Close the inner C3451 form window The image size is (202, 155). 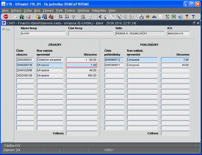point(198,23)
